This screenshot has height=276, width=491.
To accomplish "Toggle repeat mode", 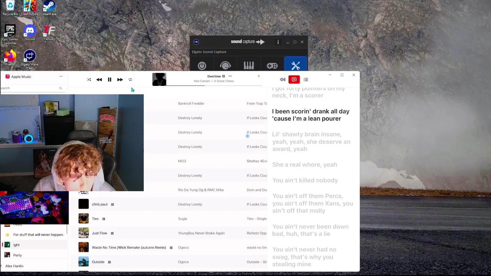I will click(130, 80).
